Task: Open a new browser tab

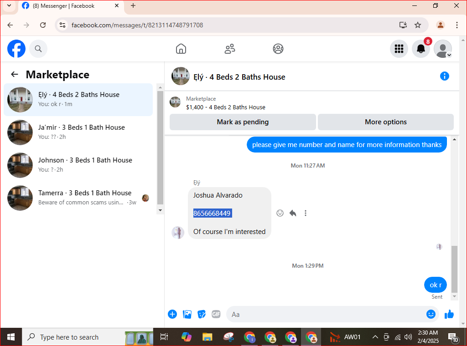Action: click(133, 5)
